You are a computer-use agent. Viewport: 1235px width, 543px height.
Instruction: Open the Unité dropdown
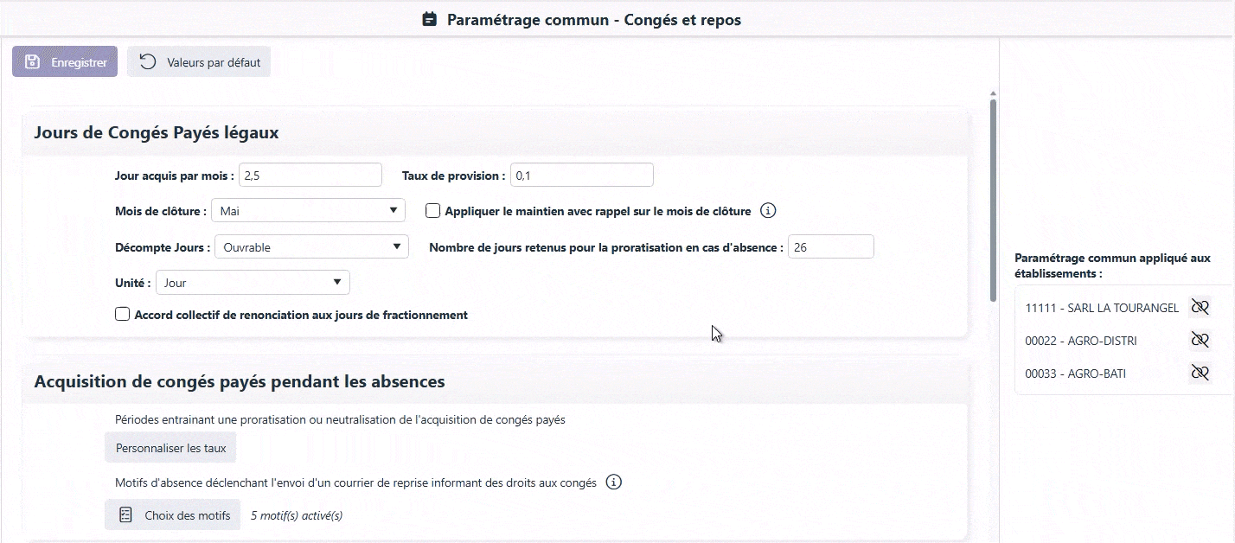(253, 282)
